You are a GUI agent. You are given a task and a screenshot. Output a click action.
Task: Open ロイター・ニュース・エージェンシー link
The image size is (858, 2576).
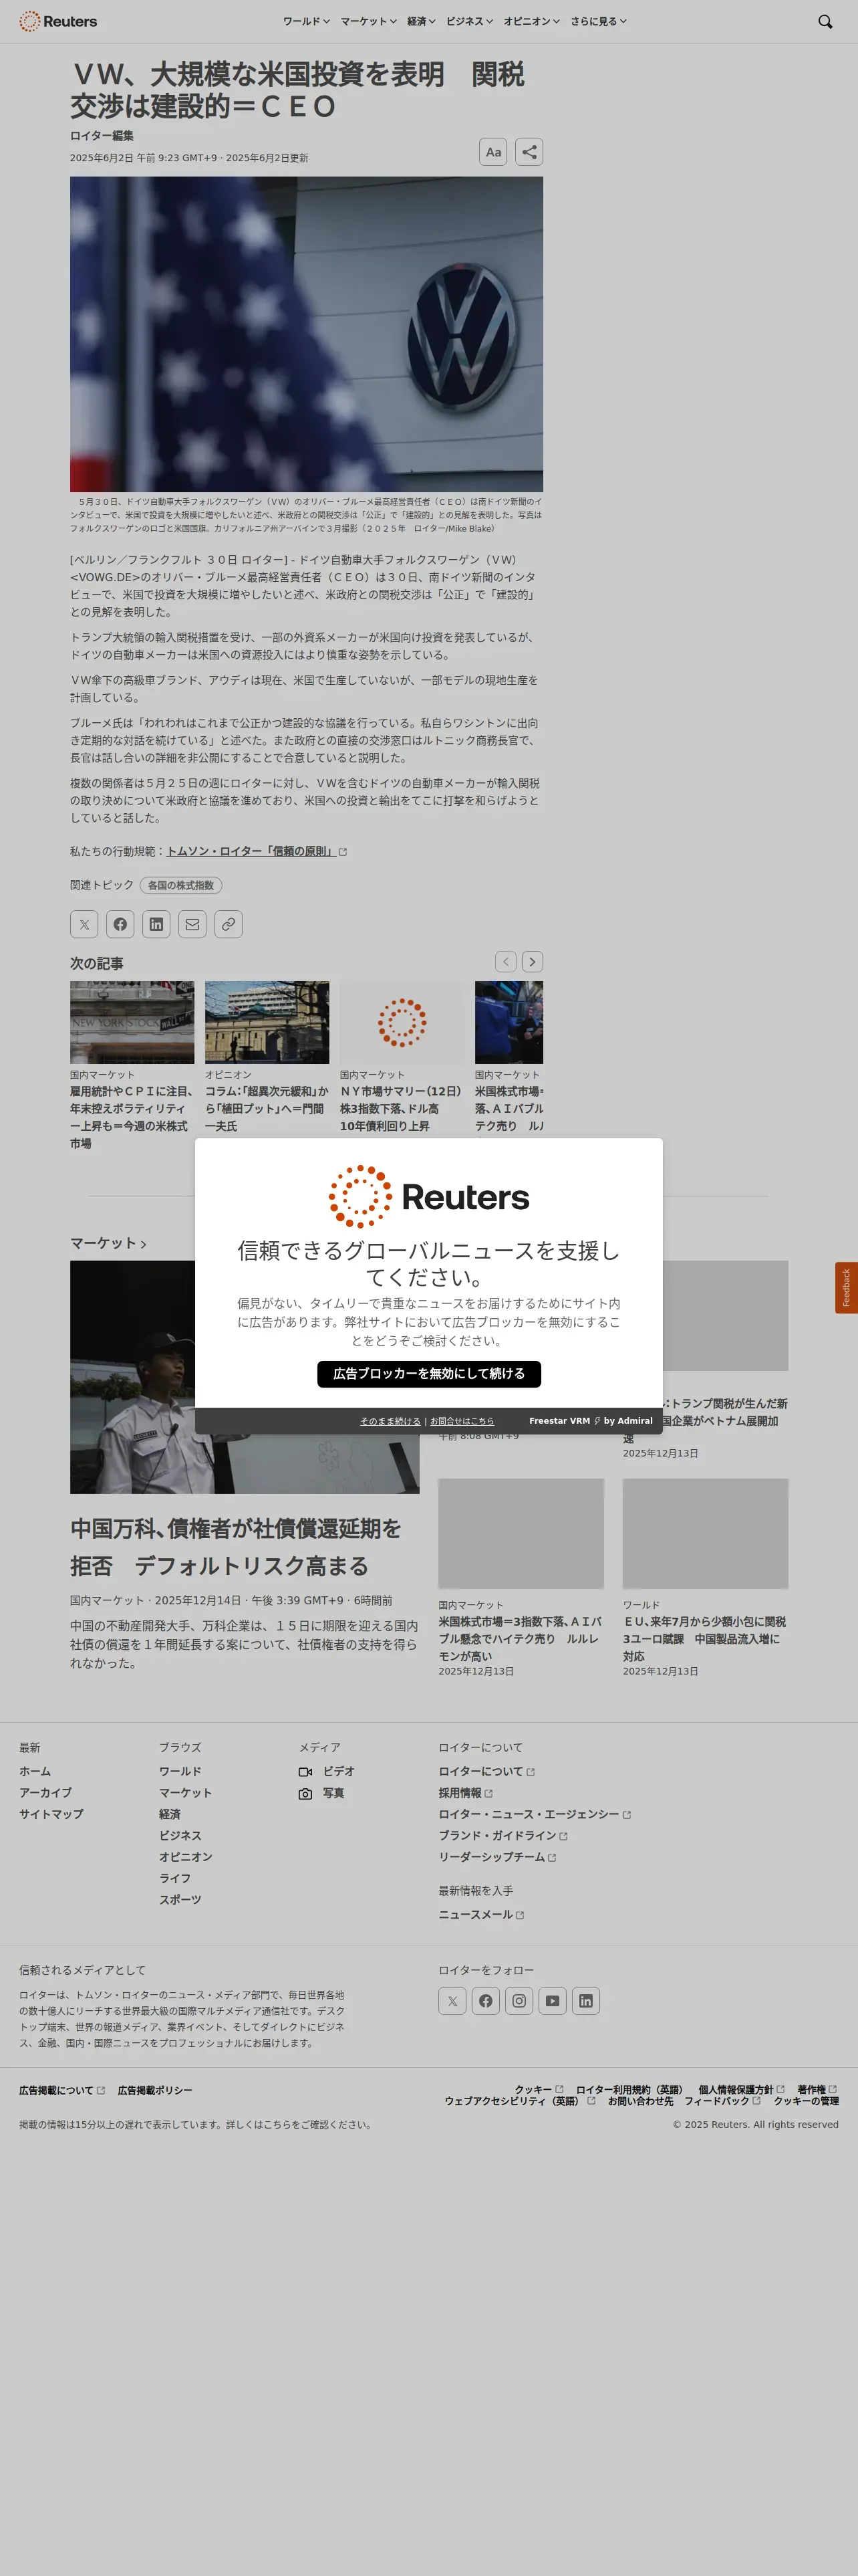click(535, 1814)
